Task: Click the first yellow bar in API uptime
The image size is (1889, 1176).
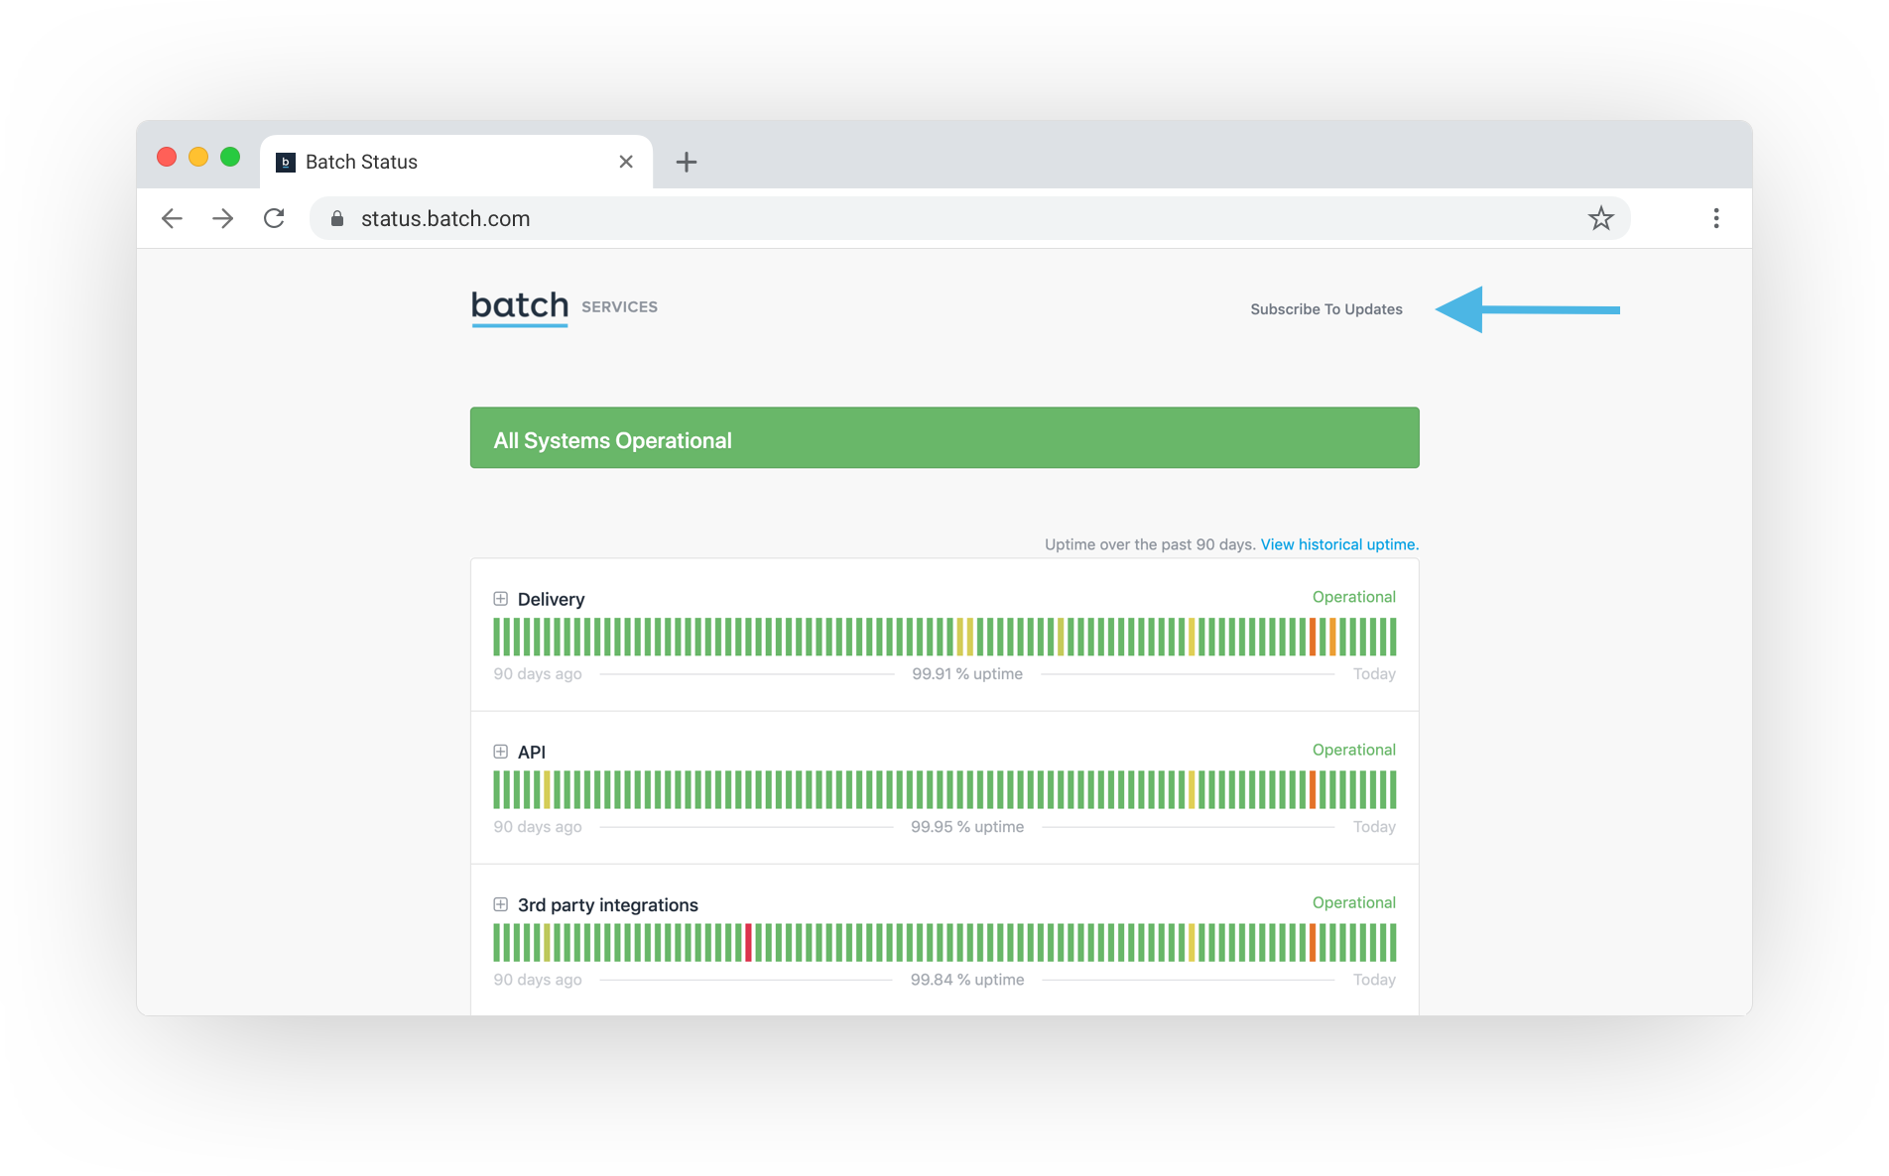Action: 547,789
